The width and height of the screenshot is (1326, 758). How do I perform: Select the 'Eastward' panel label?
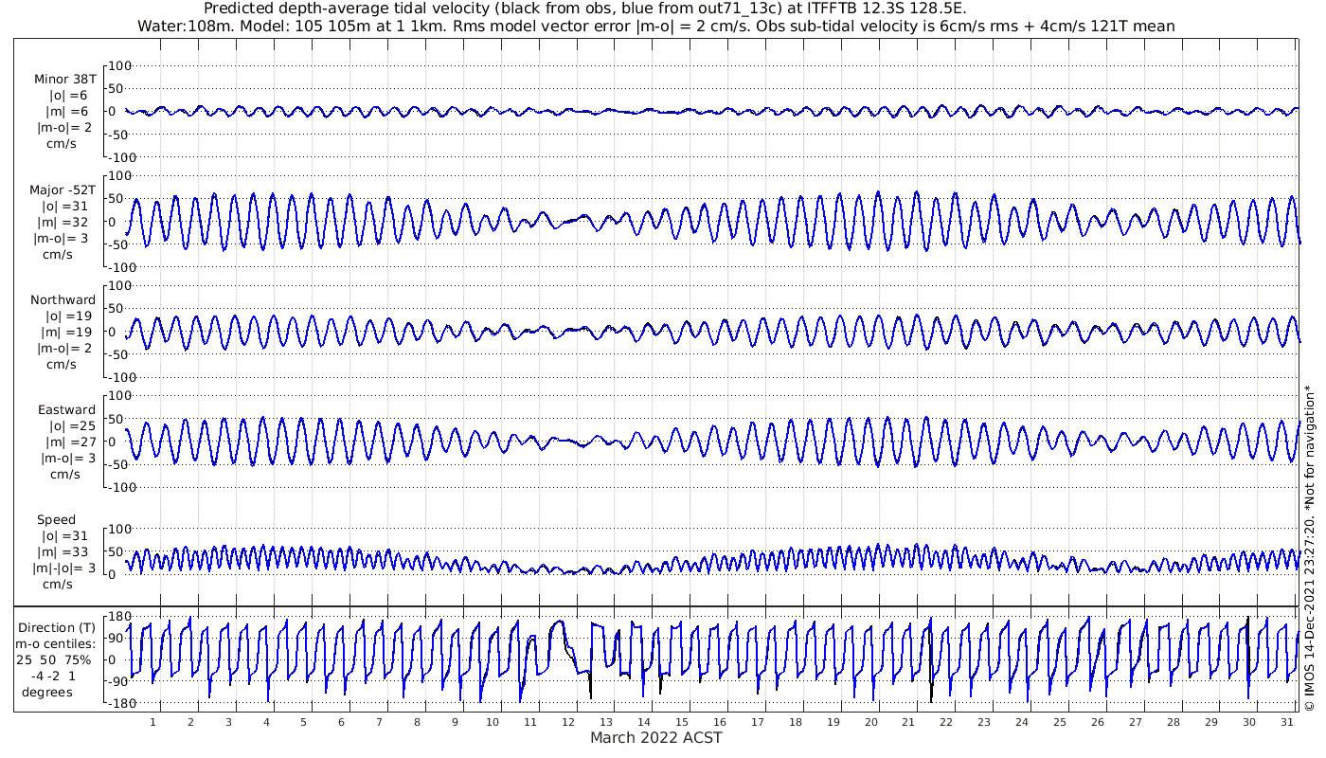(66, 409)
